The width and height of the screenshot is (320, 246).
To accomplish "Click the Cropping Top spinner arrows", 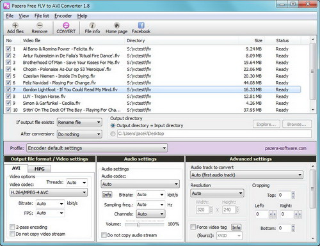I will 293,195.
